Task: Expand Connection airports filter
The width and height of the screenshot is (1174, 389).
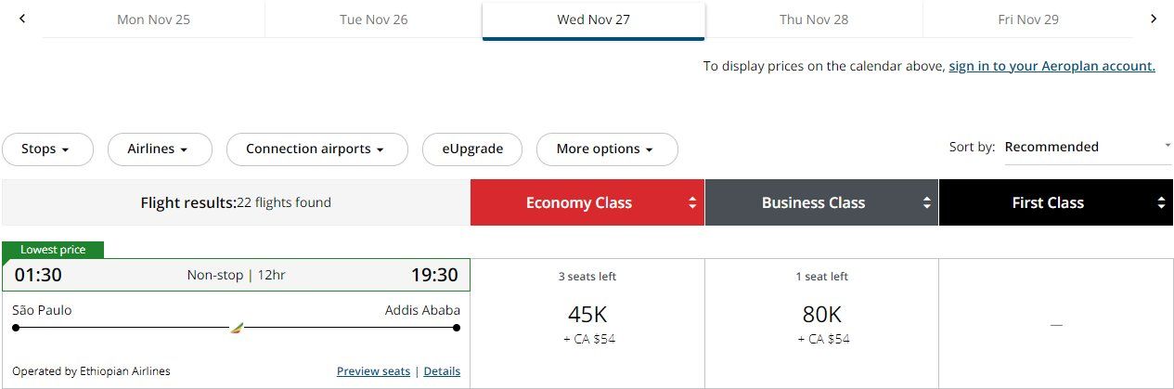Action: (x=316, y=149)
